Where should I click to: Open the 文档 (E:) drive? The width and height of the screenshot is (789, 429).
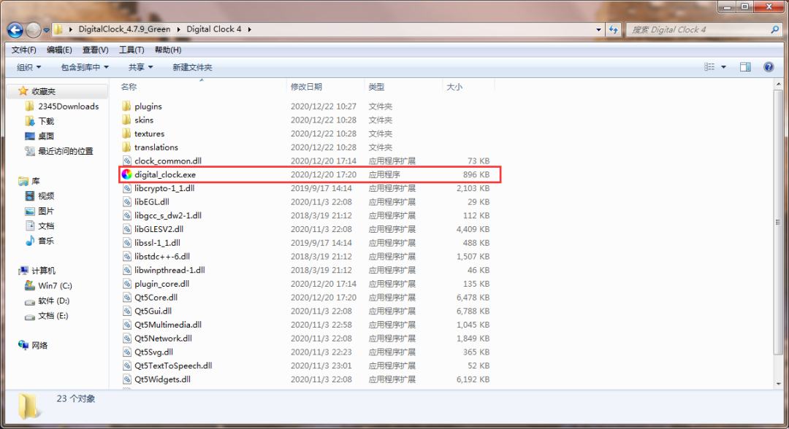pyautogui.click(x=53, y=316)
